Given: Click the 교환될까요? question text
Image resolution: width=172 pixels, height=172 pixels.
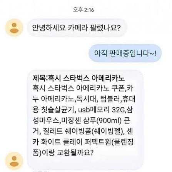Looking at the screenshot, I should [75, 153].
